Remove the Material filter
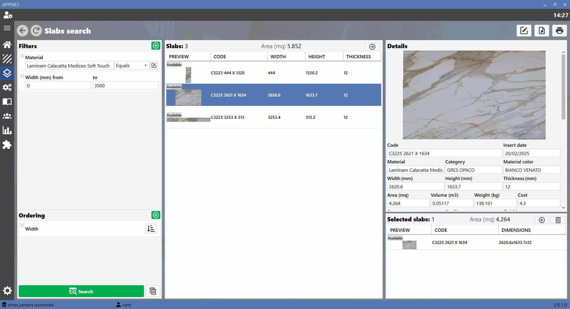570x309 pixels. tap(22, 56)
